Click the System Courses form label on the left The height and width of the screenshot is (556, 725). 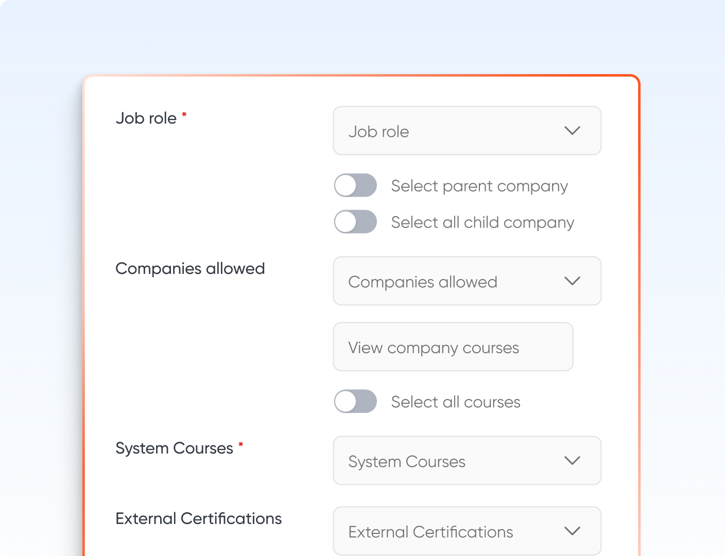coord(175,448)
